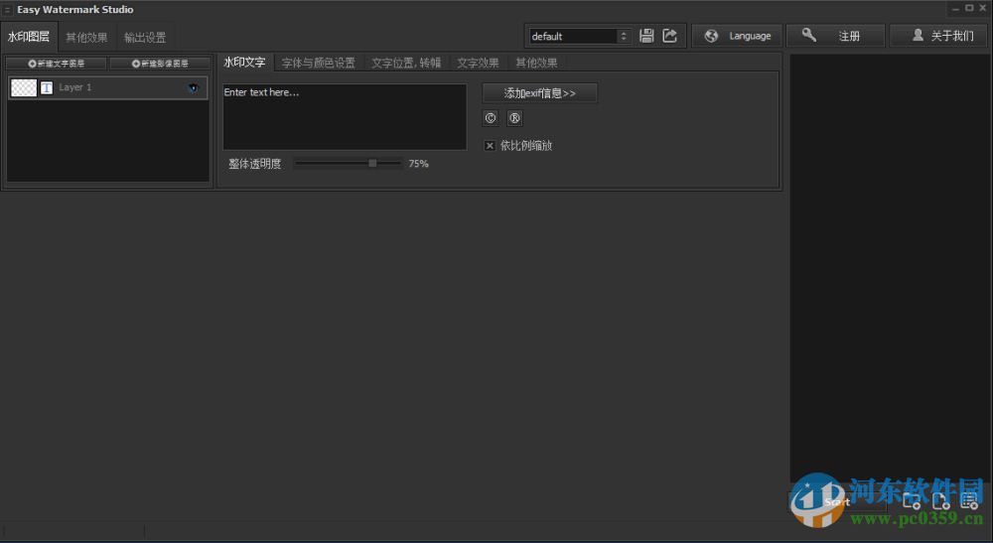Open the Language button
The height and width of the screenshot is (543, 993).
tap(737, 36)
